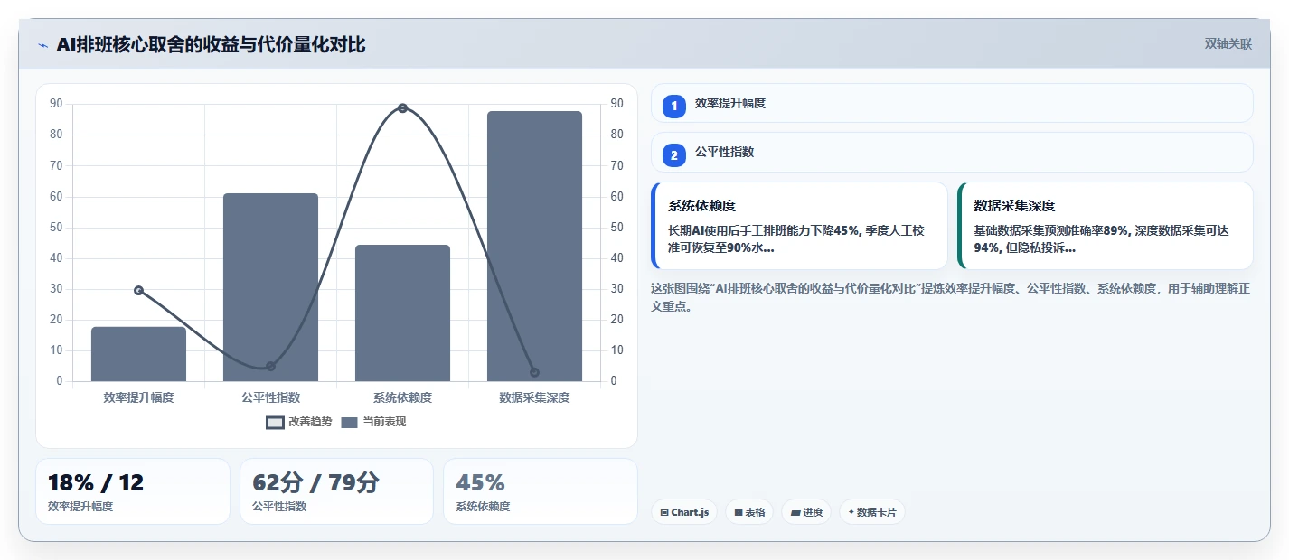Toggle the 当前表现 legend item

[x=373, y=422]
